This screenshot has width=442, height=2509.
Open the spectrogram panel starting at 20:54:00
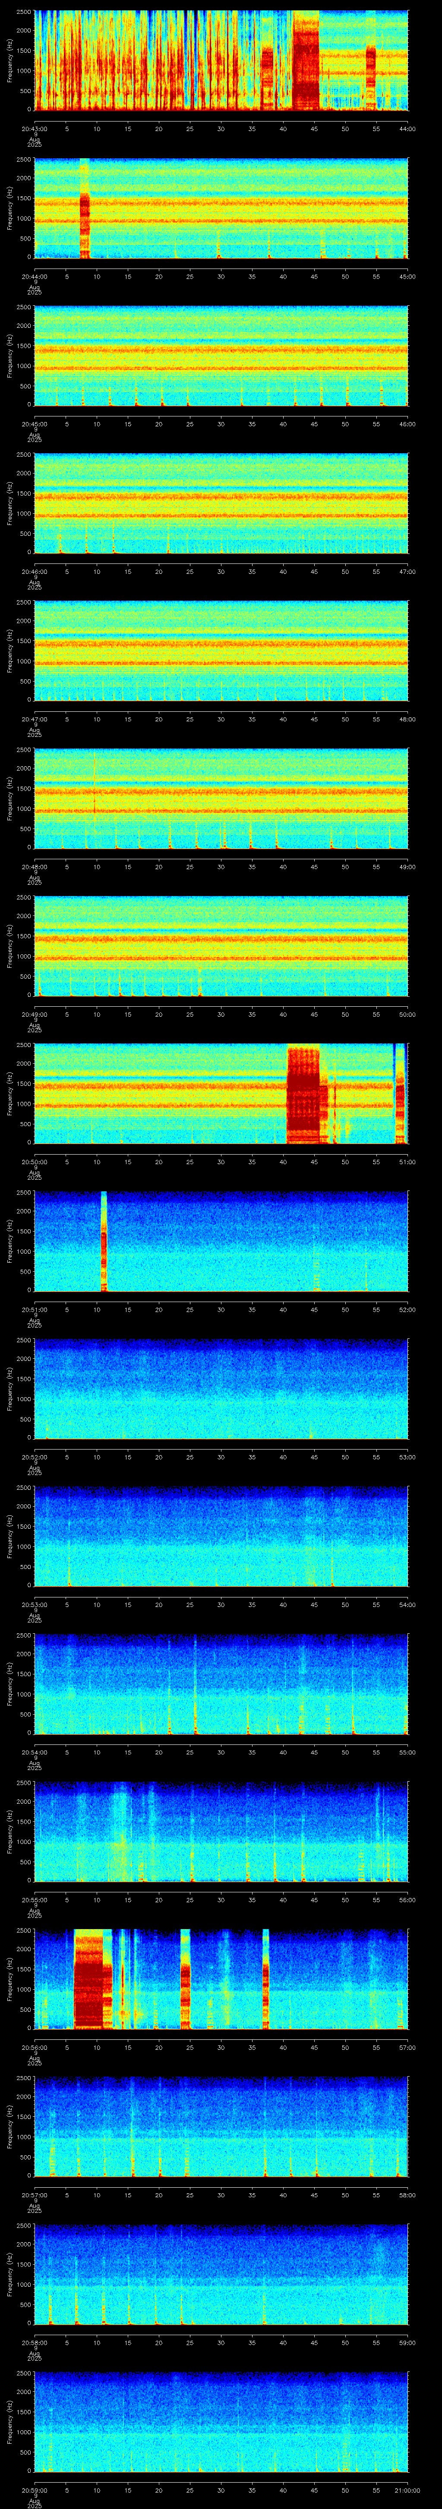tap(221, 1684)
